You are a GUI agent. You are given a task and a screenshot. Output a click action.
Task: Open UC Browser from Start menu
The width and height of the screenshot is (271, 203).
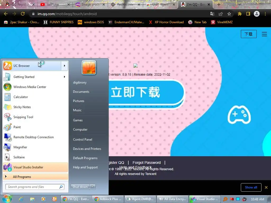click(x=32, y=66)
